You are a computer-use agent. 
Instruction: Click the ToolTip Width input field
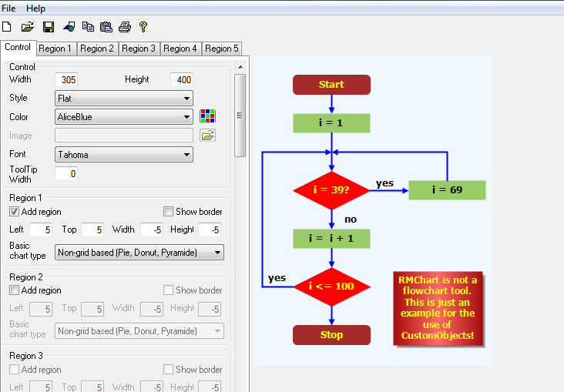click(66, 174)
